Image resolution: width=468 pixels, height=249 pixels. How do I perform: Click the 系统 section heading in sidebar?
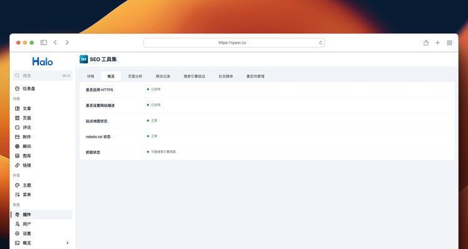pyautogui.click(x=16, y=205)
